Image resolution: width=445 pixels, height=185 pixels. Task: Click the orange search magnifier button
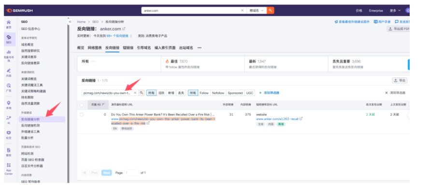270,11
